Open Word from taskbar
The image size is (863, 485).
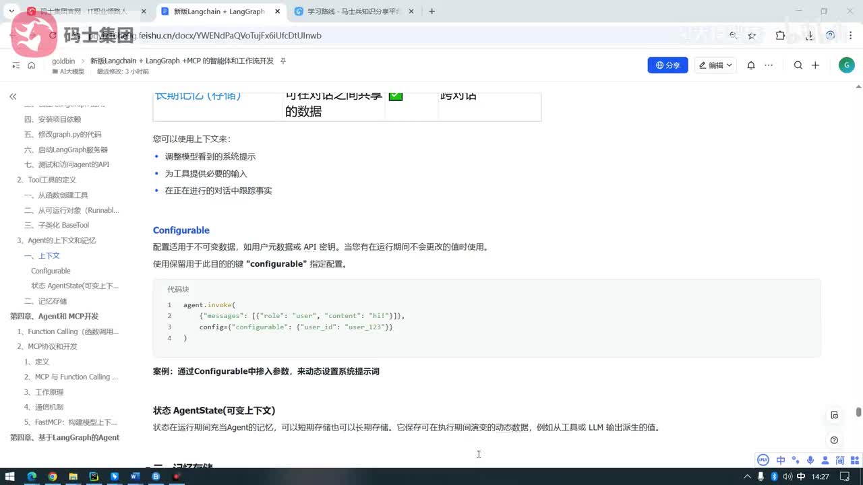(135, 476)
